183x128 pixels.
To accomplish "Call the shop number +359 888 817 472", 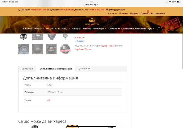I will click(38, 10).
